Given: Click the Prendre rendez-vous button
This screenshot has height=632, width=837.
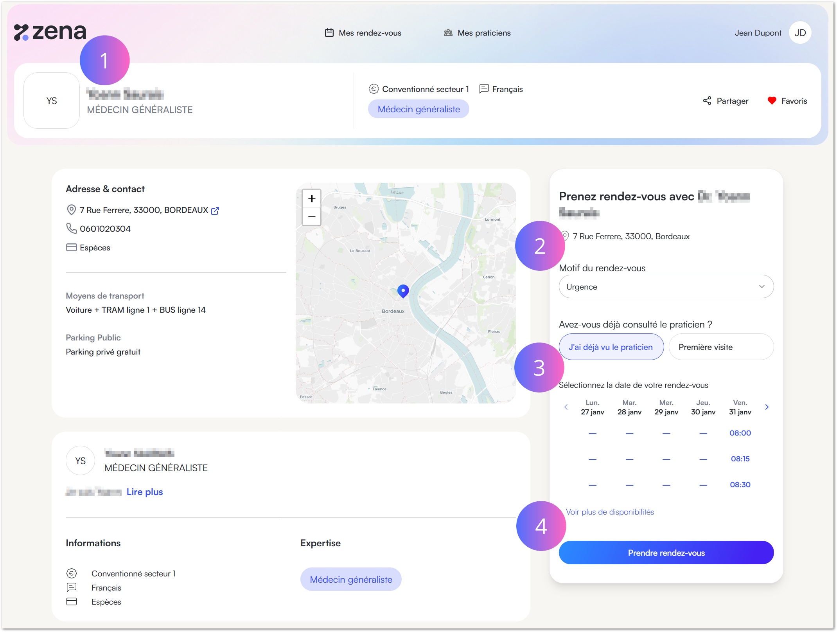Looking at the screenshot, I should 666,553.
